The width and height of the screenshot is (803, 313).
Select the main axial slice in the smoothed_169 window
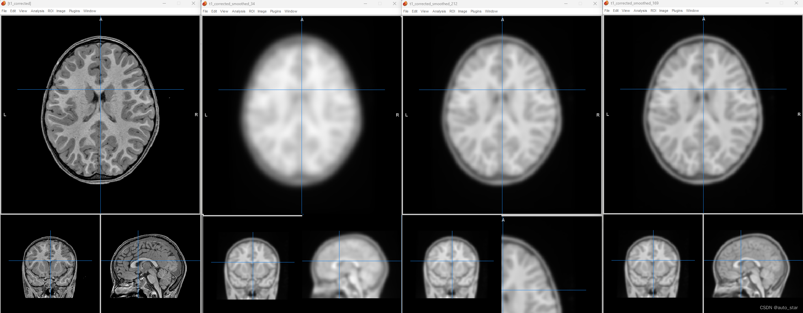coord(703,114)
